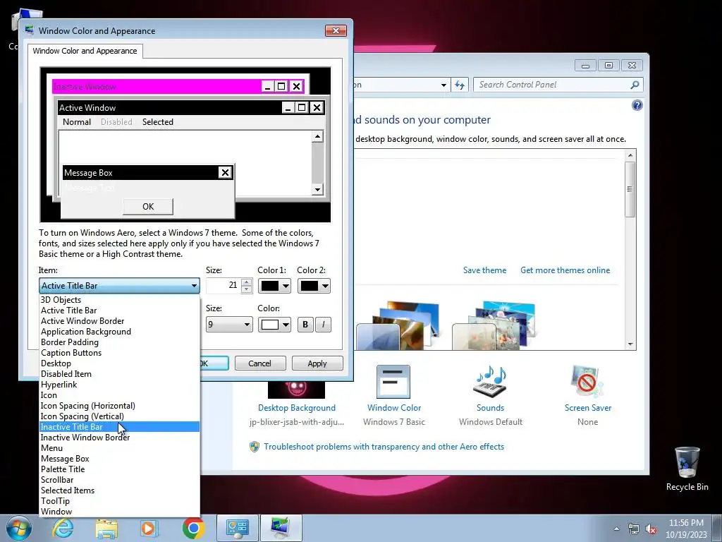Click the themes list scrollbar down arrow

pyautogui.click(x=630, y=344)
